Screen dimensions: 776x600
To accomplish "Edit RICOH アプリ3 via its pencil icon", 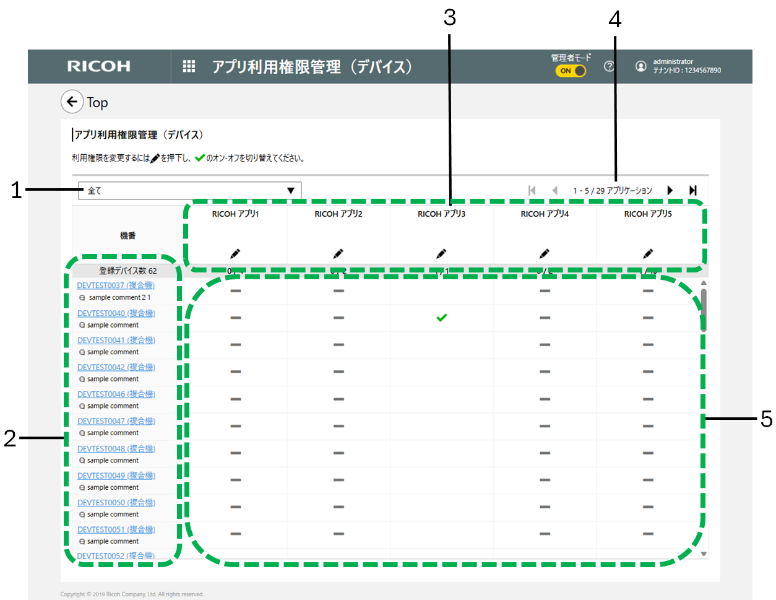I will (441, 253).
